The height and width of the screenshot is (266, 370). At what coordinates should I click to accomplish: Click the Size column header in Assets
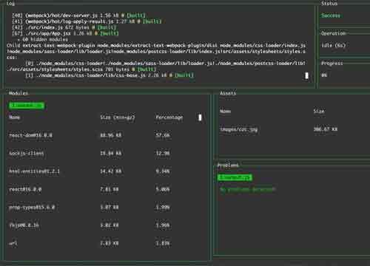[x=319, y=112]
